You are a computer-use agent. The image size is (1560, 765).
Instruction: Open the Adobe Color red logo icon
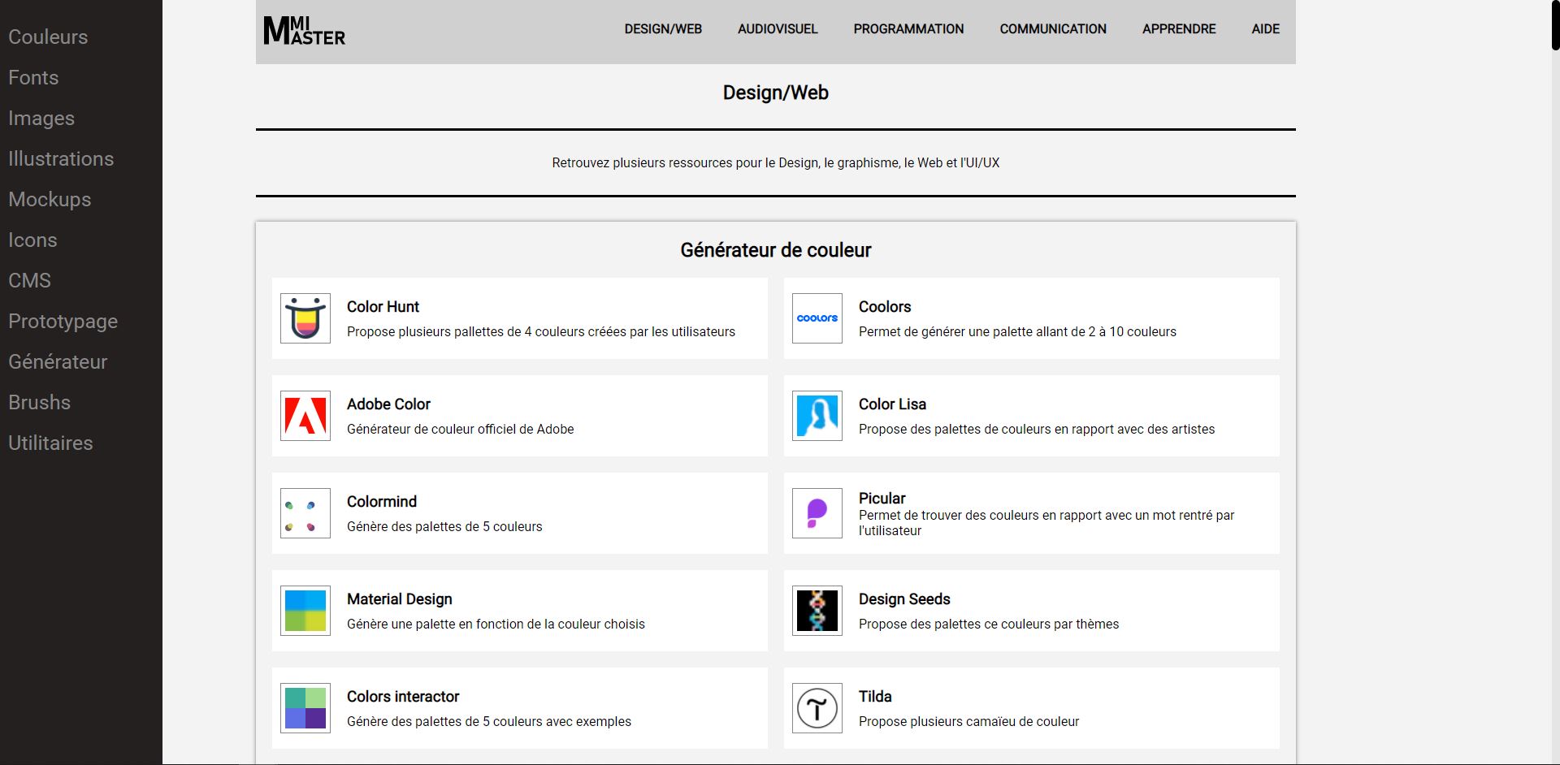click(x=305, y=416)
